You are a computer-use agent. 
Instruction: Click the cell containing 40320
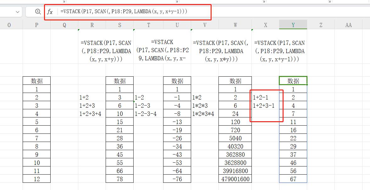235,146
